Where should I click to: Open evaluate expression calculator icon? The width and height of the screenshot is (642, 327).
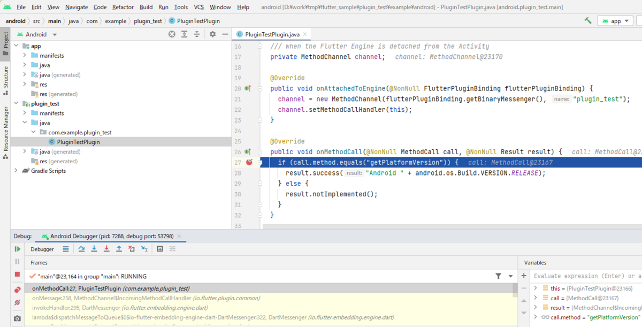coord(159,249)
